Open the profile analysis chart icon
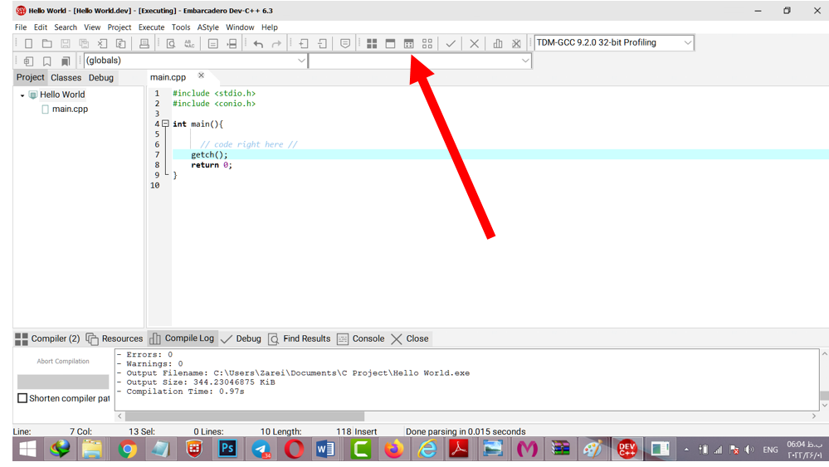829x467 pixels. click(498, 43)
